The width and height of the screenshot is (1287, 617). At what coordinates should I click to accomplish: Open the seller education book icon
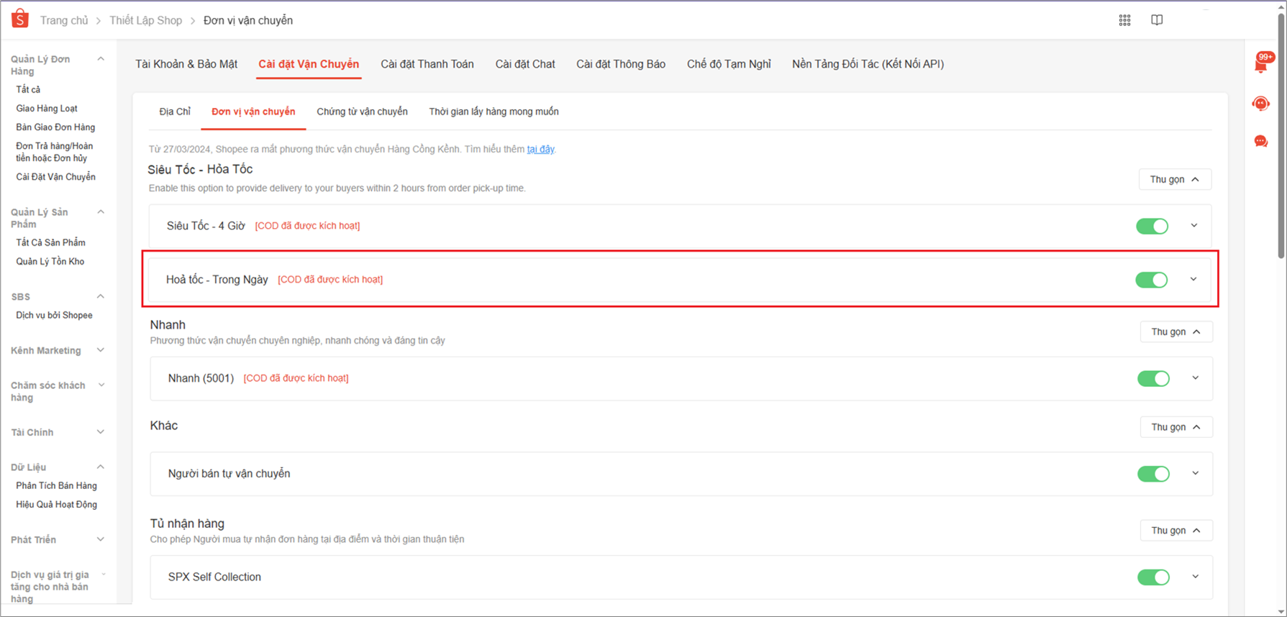(x=1157, y=20)
